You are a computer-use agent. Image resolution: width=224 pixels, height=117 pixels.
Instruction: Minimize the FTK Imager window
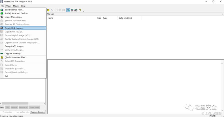(206, 2)
